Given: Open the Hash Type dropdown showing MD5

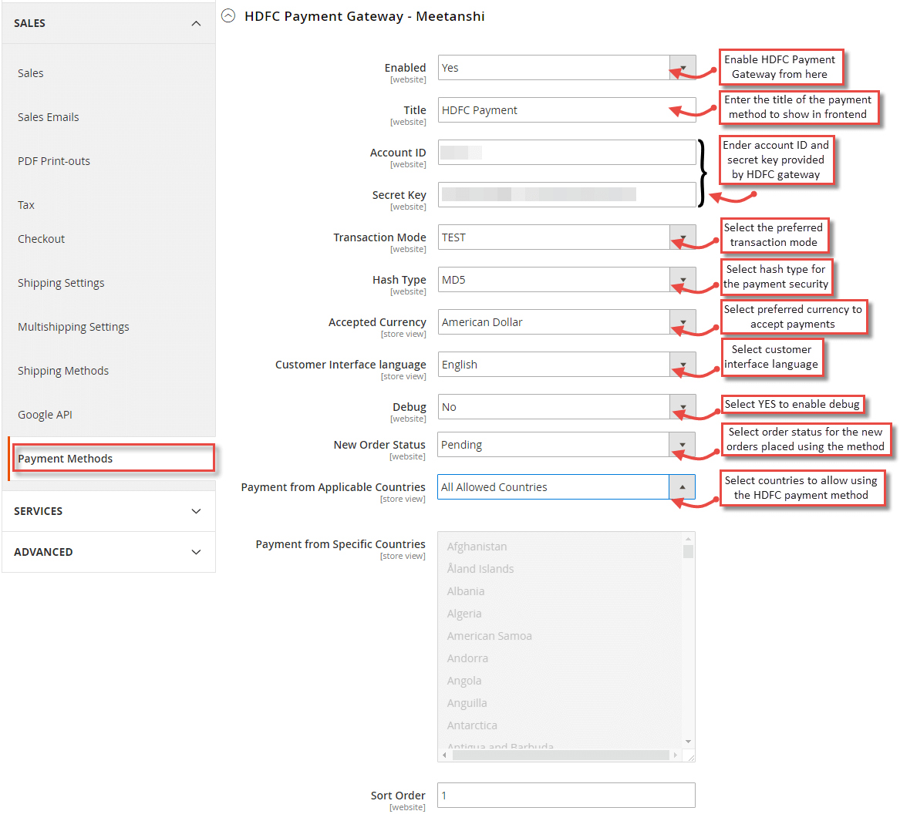Looking at the screenshot, I should [682, 279].
